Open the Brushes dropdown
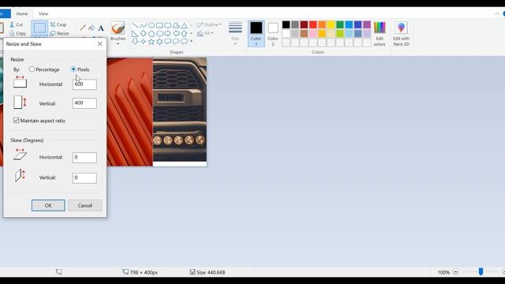This screenshot has height=284, width=505. tap(118, 33)
